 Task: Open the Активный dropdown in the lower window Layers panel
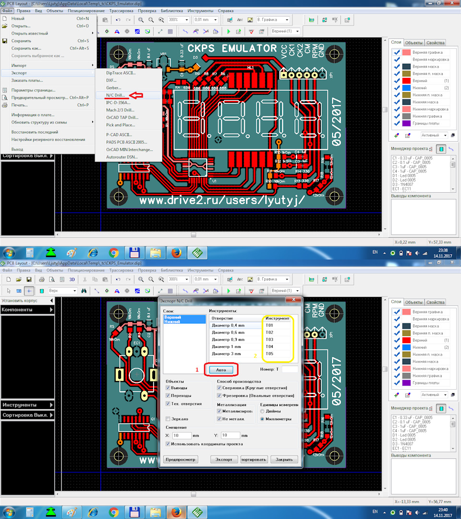point(445,395)
